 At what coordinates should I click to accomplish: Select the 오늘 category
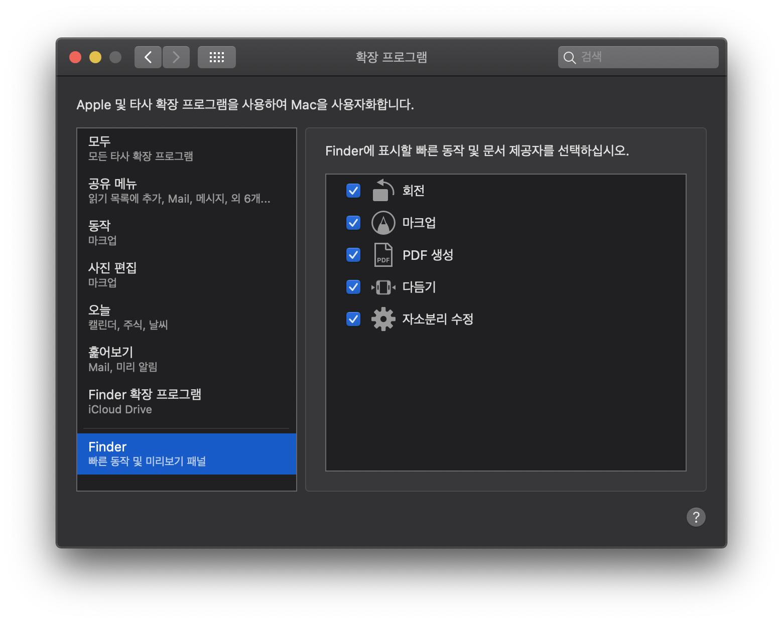point(187,317)
